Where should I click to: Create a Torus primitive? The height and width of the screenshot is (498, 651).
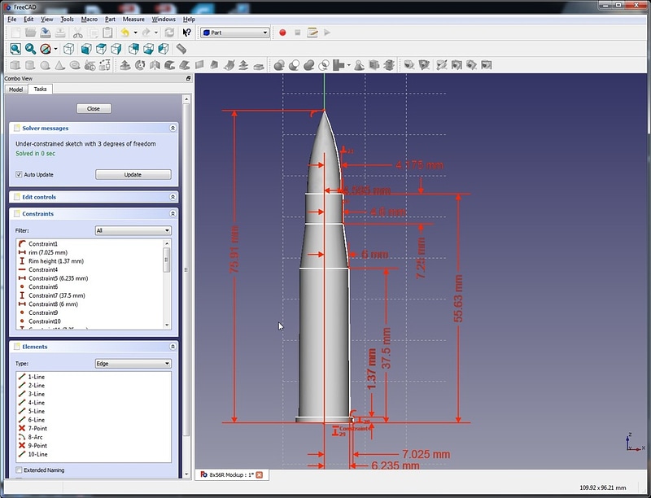pos(75,65)
